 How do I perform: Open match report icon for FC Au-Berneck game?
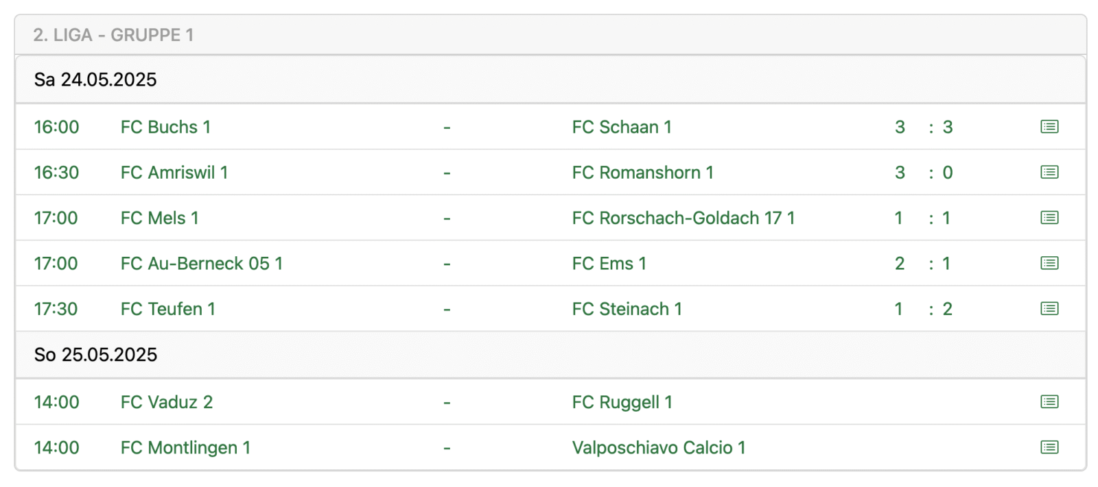(x=1049, y=263)
